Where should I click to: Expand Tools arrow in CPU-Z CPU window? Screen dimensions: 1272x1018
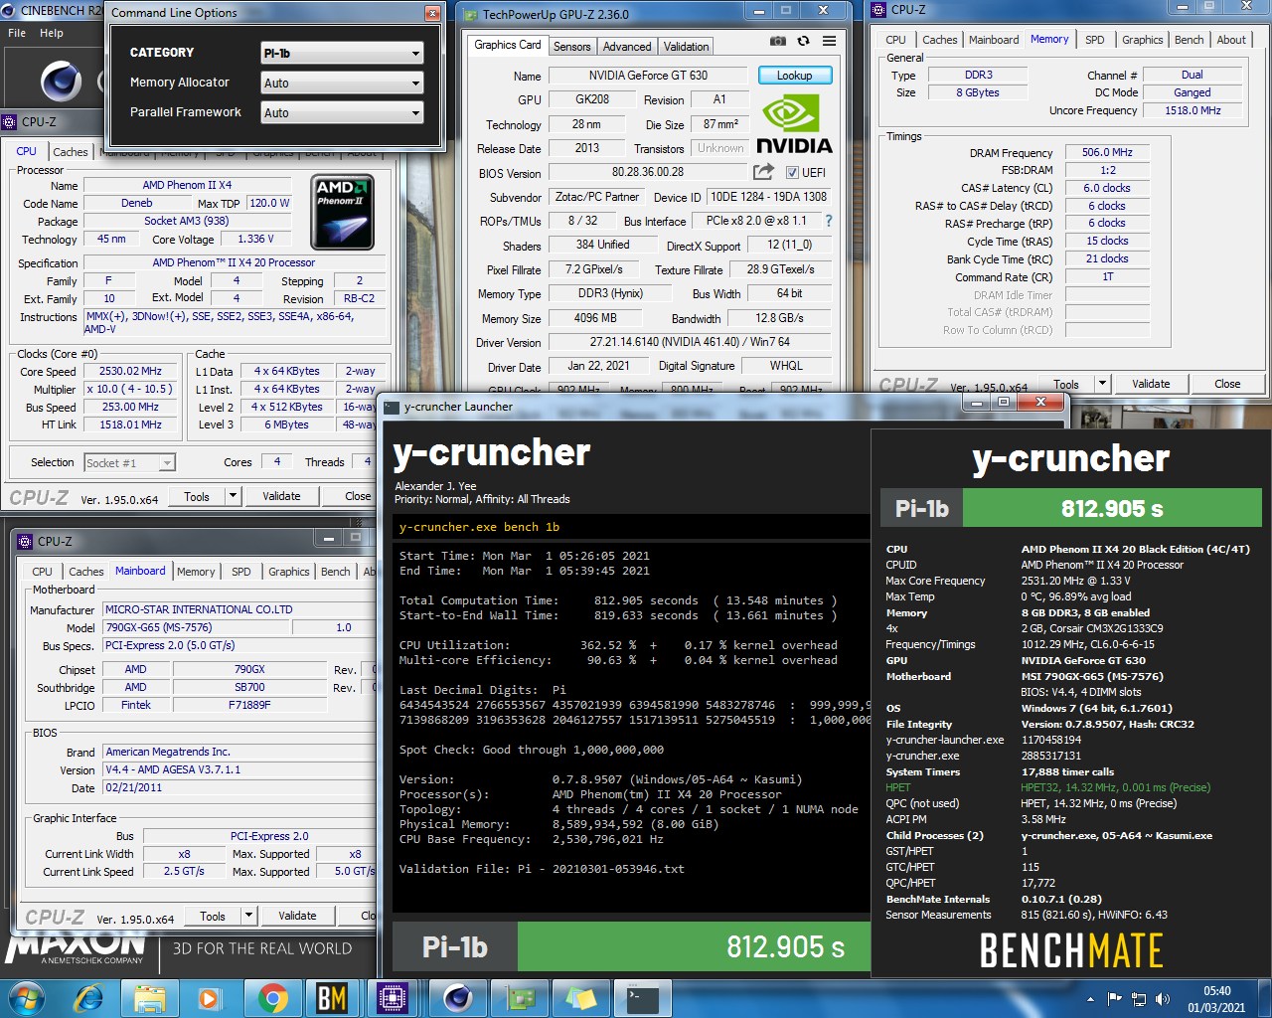[234, 496]
